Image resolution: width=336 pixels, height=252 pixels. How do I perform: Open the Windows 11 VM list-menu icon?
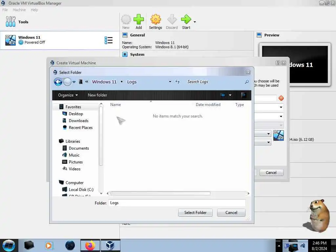pyautogui.click(x=108, y=40)
